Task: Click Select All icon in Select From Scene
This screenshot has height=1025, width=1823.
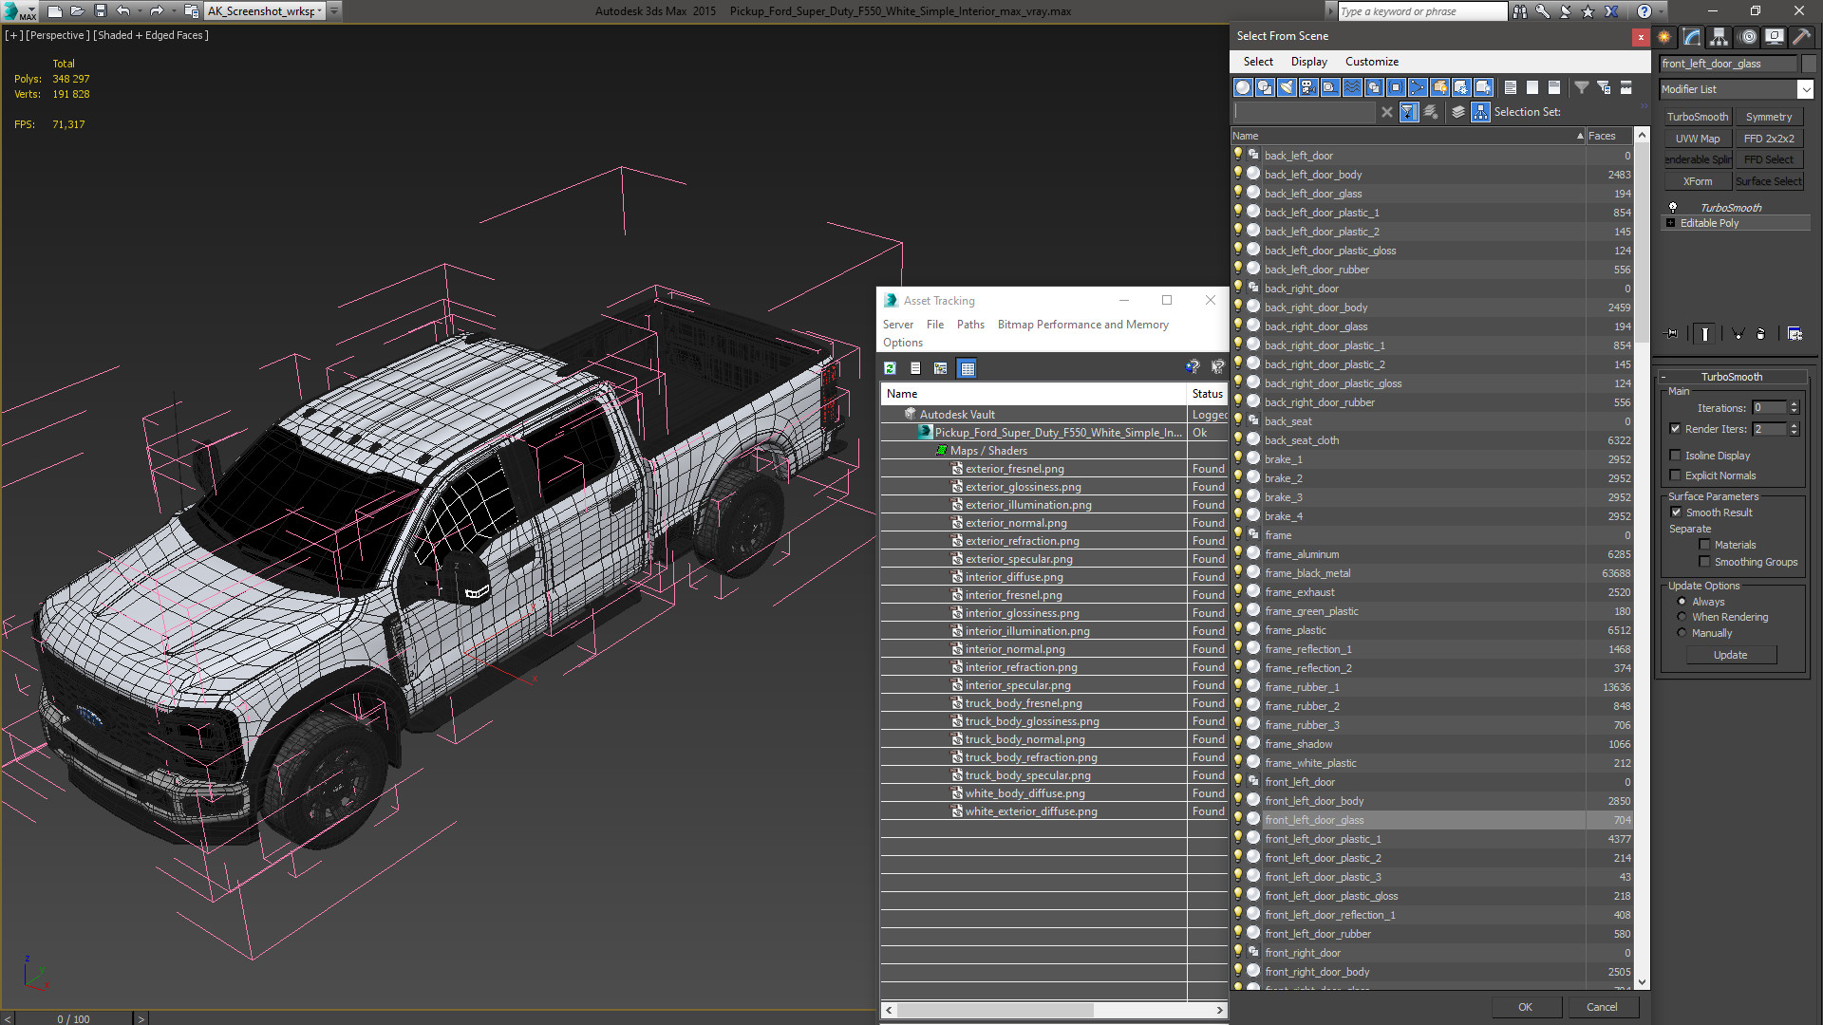Action: [1511, 87]
